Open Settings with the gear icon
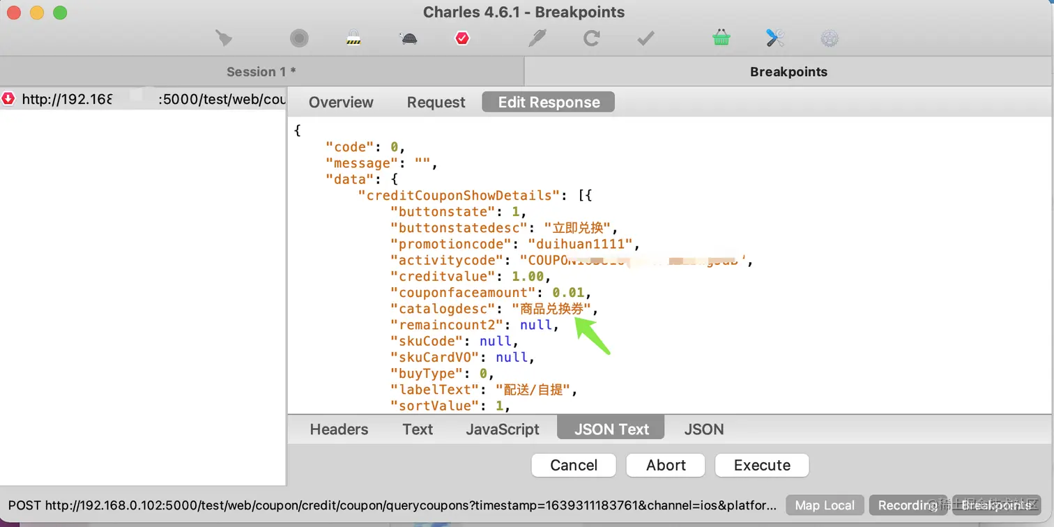Image resolution: width=1054 pixels, height=527 pixels. click(x=829, y=38)
